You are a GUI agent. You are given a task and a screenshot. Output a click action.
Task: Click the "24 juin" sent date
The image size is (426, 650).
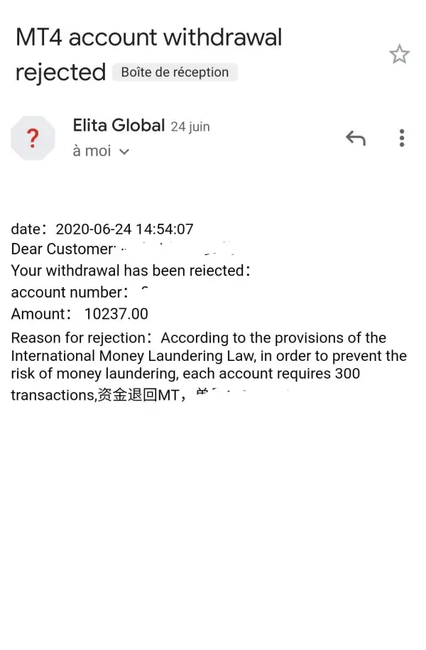[190, 127]
